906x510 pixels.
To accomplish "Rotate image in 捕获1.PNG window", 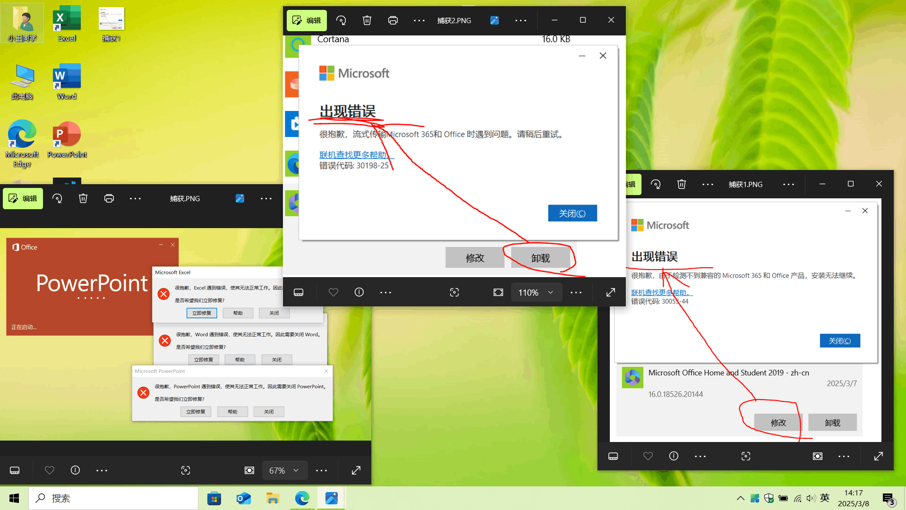I will [656, 184].
